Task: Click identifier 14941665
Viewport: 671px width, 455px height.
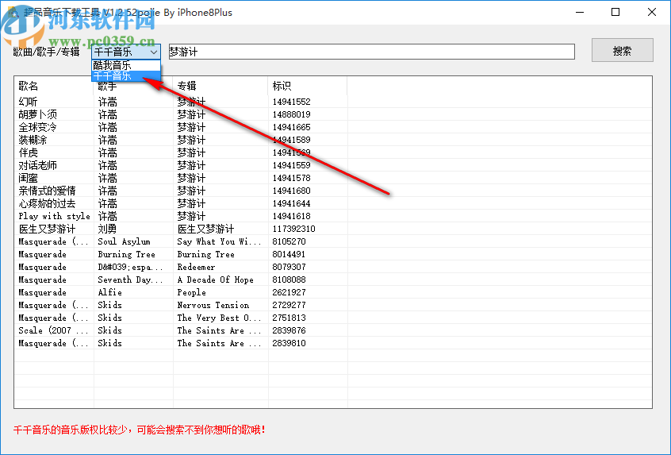Action: tap(291, 127)
